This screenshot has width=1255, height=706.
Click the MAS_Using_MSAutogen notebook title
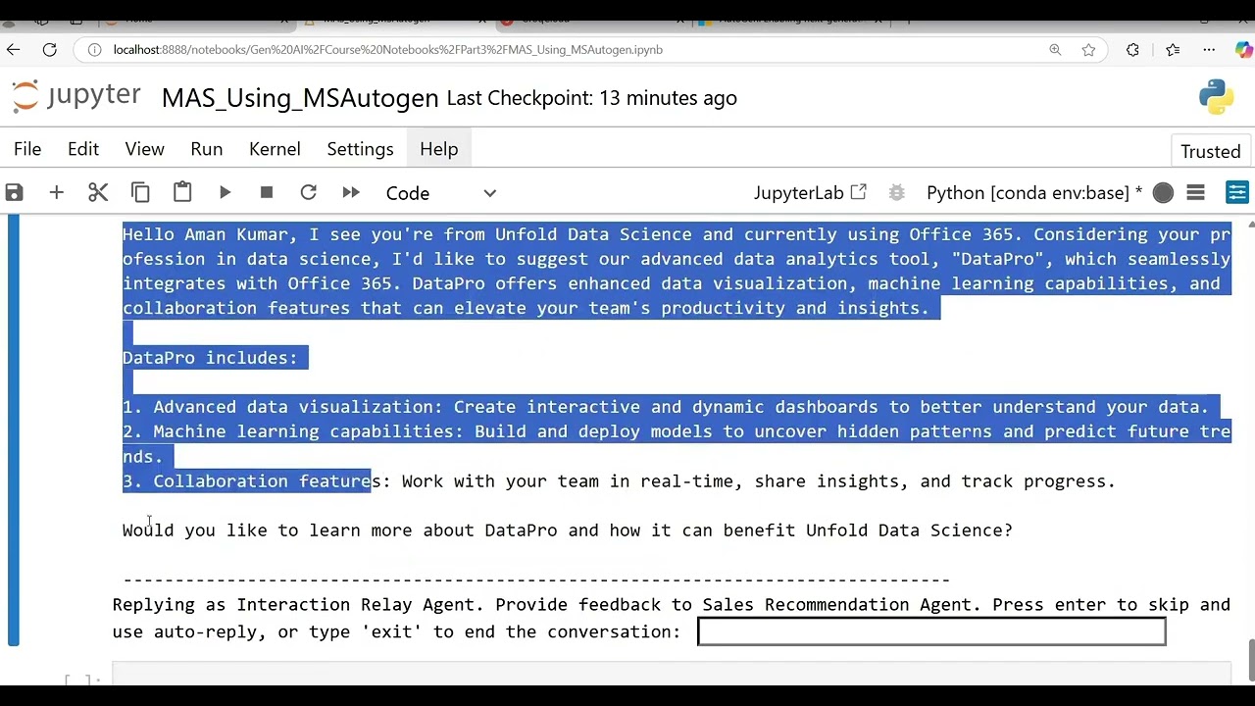[x=300, y=98]
